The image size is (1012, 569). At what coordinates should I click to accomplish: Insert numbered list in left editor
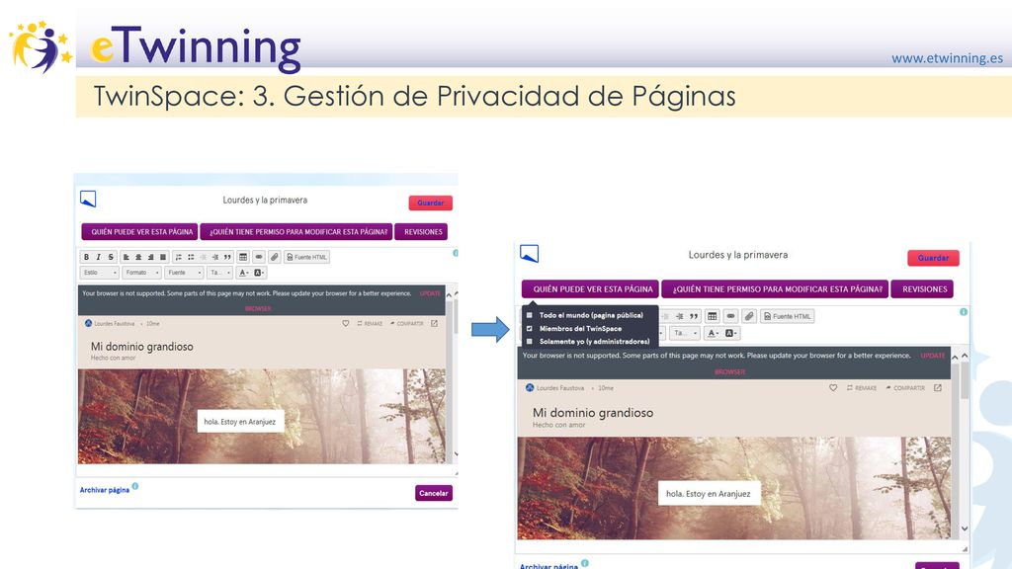click(179, 257)
